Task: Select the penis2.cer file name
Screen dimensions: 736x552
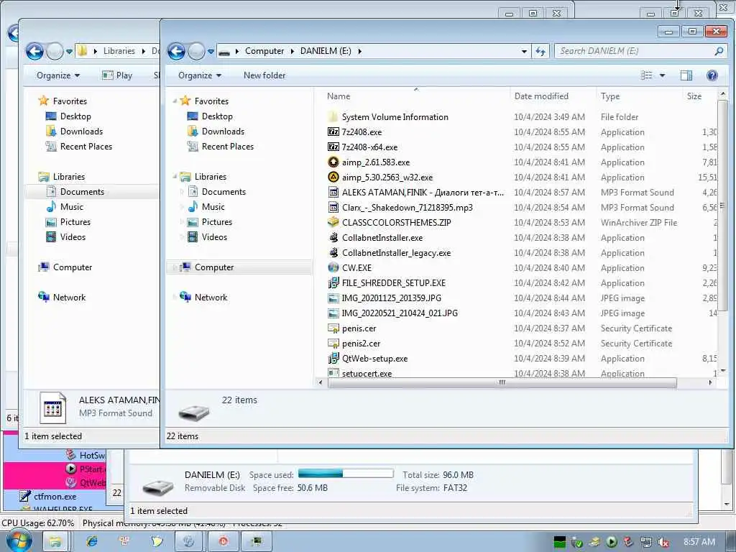Action: point(361,343)
